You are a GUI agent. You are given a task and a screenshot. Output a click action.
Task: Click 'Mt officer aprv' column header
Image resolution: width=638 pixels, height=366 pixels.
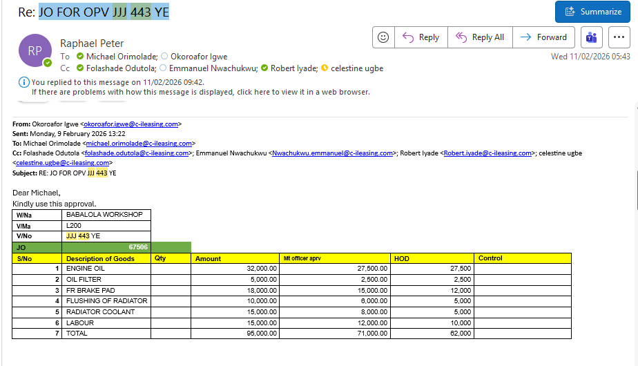(x=334, y=258)
